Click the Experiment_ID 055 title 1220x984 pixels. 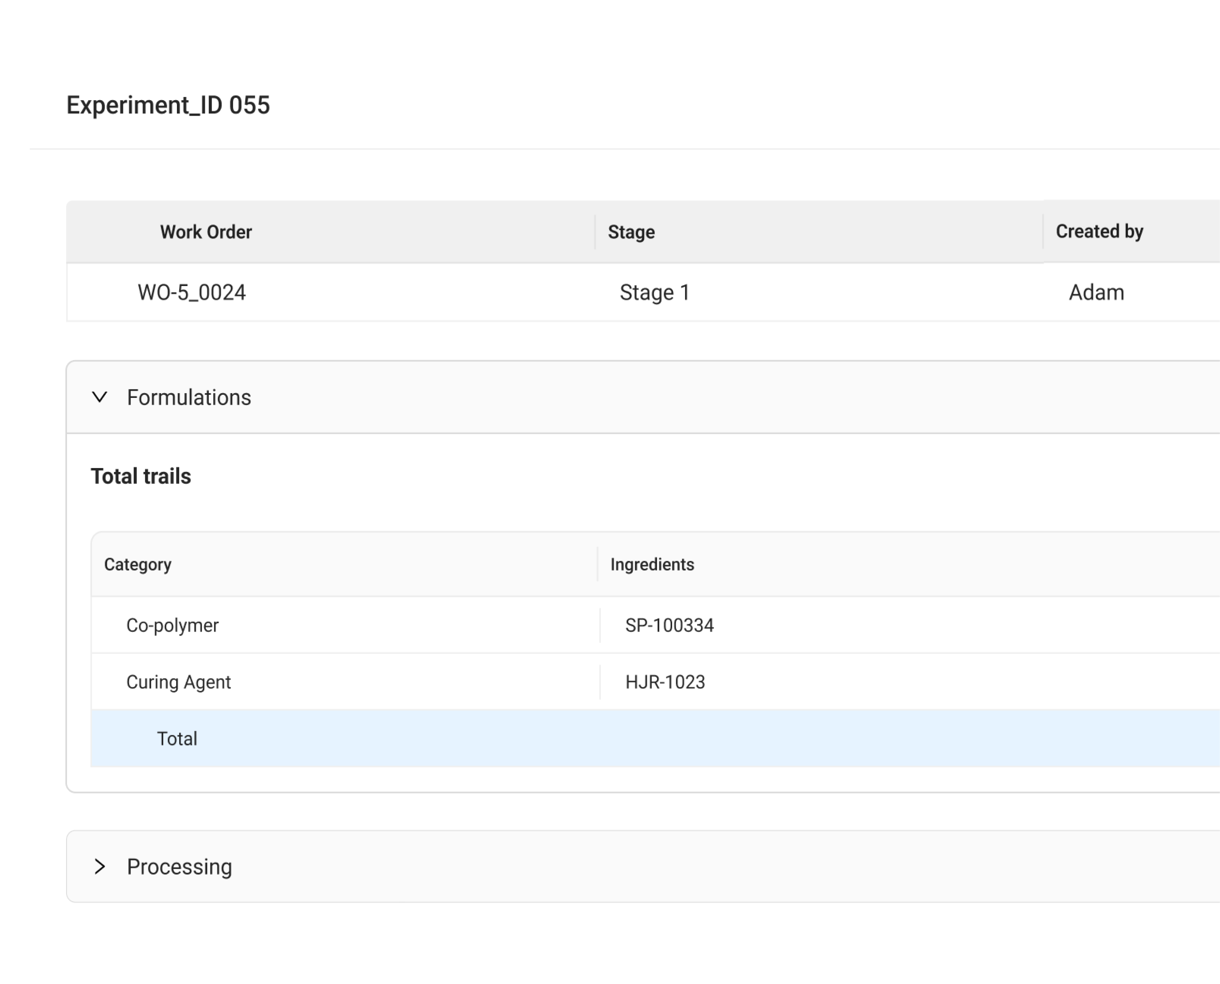coord(168,106)
